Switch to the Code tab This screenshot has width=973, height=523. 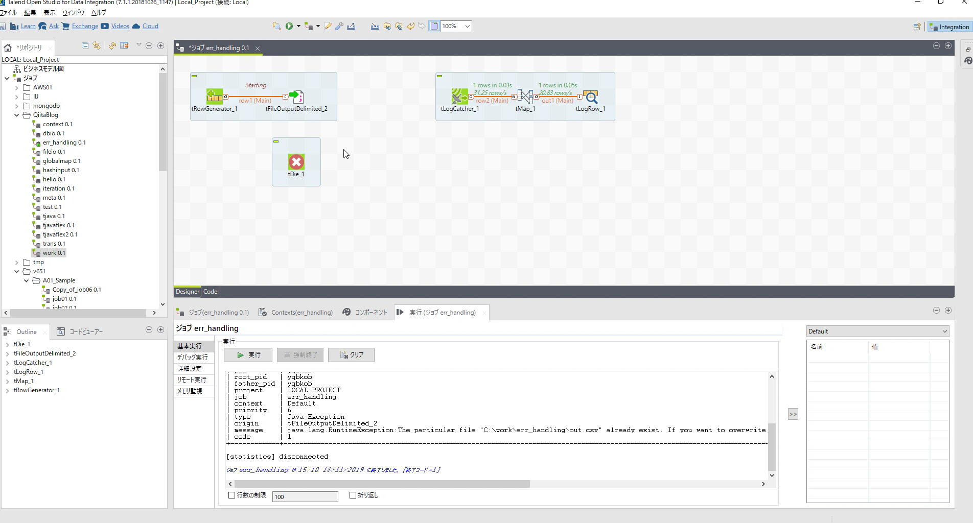coord(210,292)
